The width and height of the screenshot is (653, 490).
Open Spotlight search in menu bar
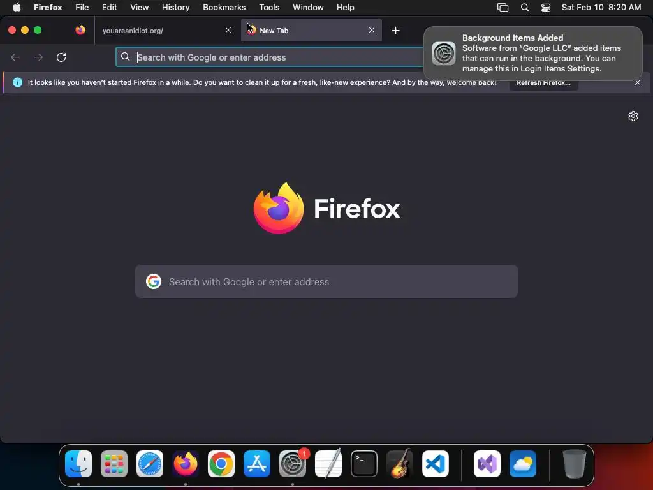point(525,8)
